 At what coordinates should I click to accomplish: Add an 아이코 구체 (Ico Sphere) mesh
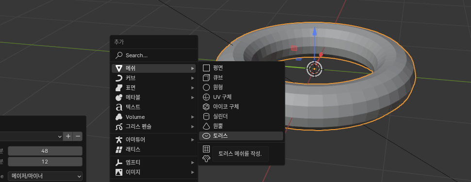click(241, 107)
